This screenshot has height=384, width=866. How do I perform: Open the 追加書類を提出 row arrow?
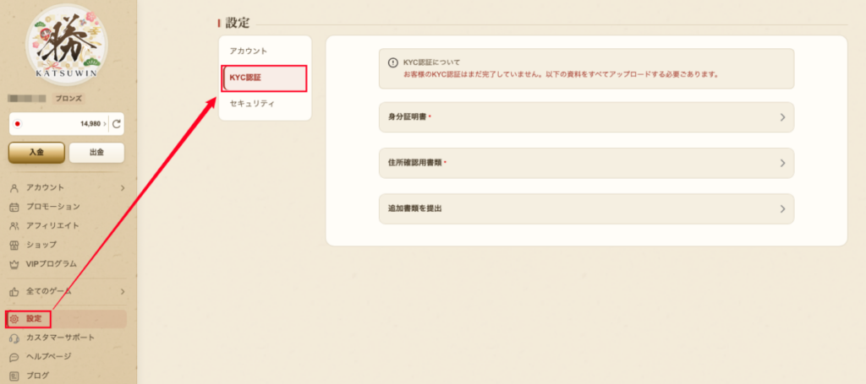[x=782, y=208]
